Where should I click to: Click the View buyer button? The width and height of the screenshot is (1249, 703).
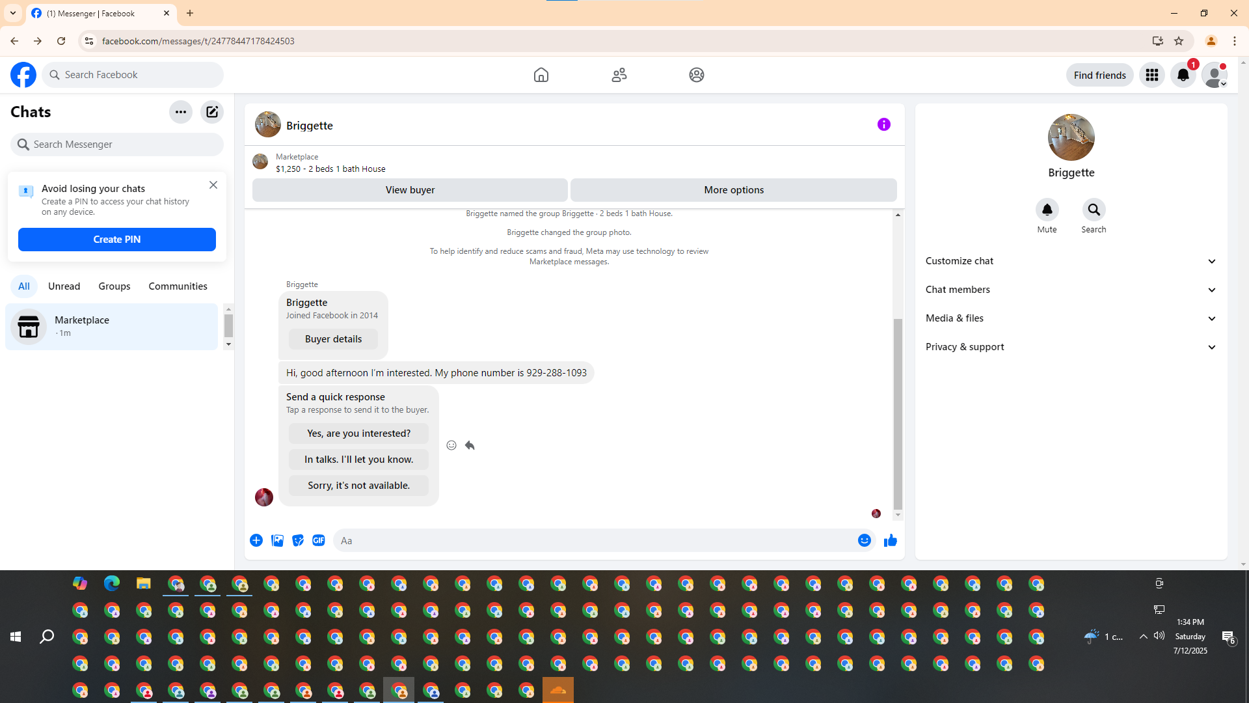click(410, 190)
